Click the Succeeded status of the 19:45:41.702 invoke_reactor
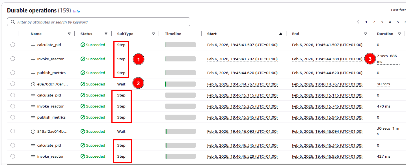 (x=93, y=59)
